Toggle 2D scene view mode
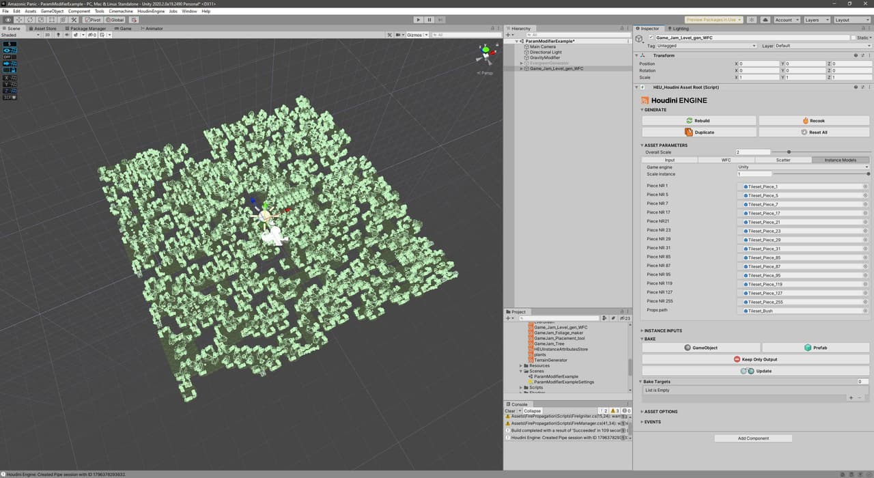Image resolution: width=874 pixels, height=478 pixels. [47, 35]
